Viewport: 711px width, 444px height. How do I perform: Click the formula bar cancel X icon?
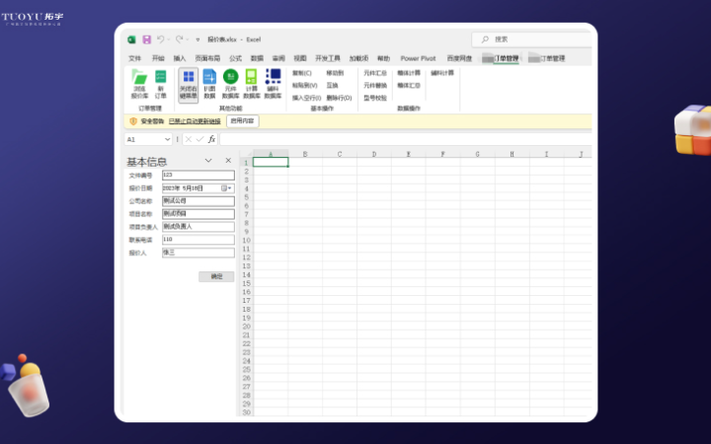pos(189,139)
